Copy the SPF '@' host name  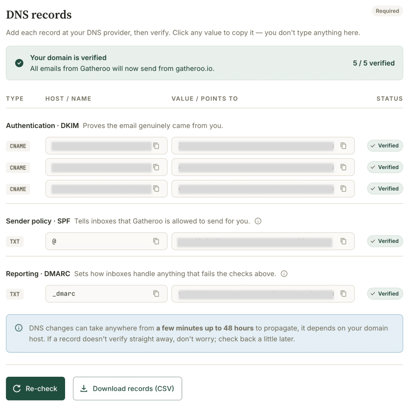click(156, 241)
